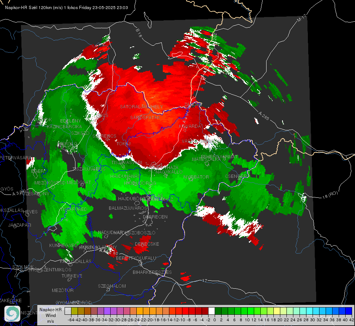Click the BIHARKERESZTES label

tap(152, 272)
